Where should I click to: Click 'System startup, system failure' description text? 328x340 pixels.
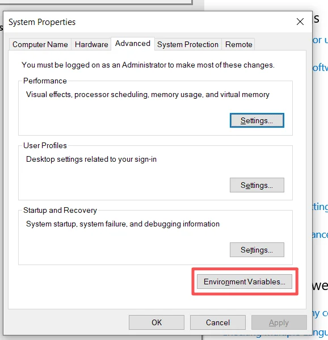coord(123,224)
